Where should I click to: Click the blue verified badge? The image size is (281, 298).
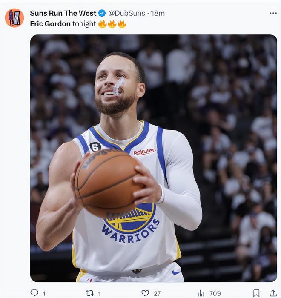102,13
